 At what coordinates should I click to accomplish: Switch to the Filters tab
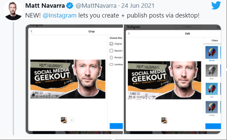[215, 40]
